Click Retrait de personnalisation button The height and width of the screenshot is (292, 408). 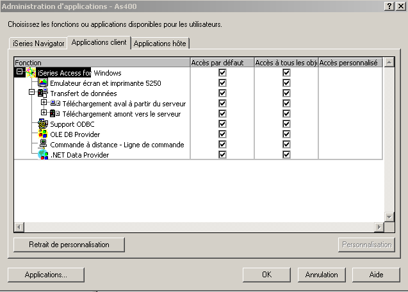click(69, 245)
